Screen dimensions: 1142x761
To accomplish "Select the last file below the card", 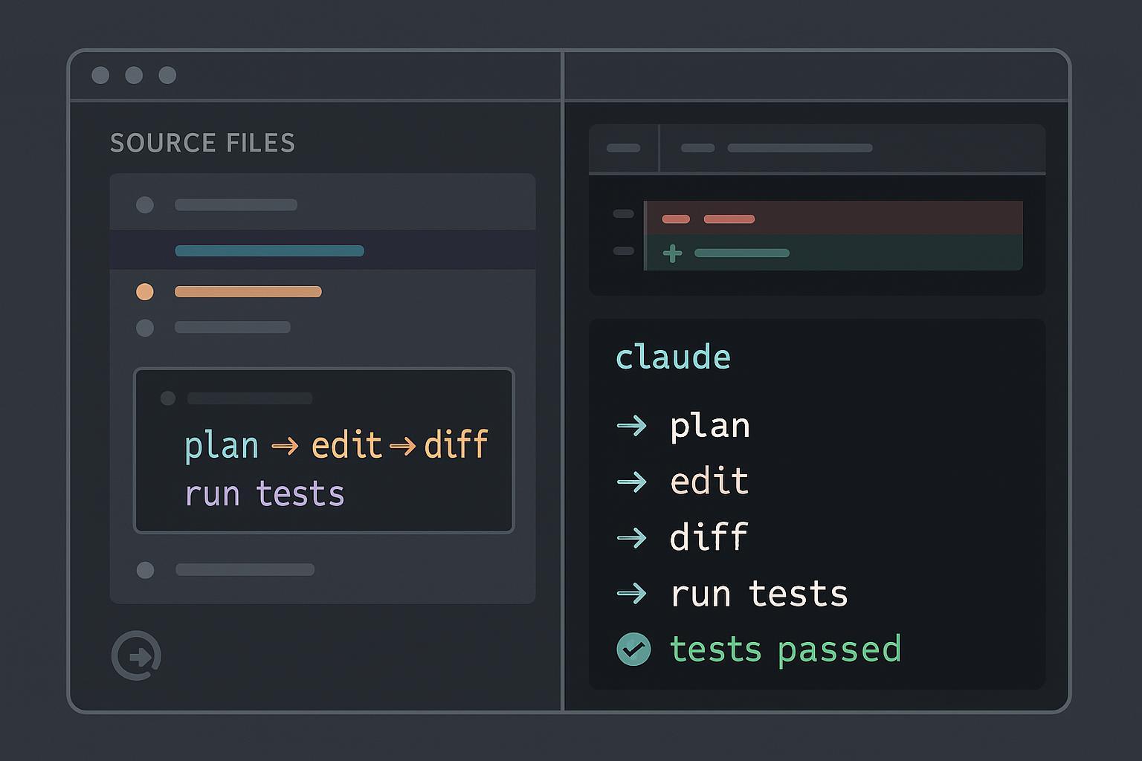I will pyautogui.click(x=245, y=570).
